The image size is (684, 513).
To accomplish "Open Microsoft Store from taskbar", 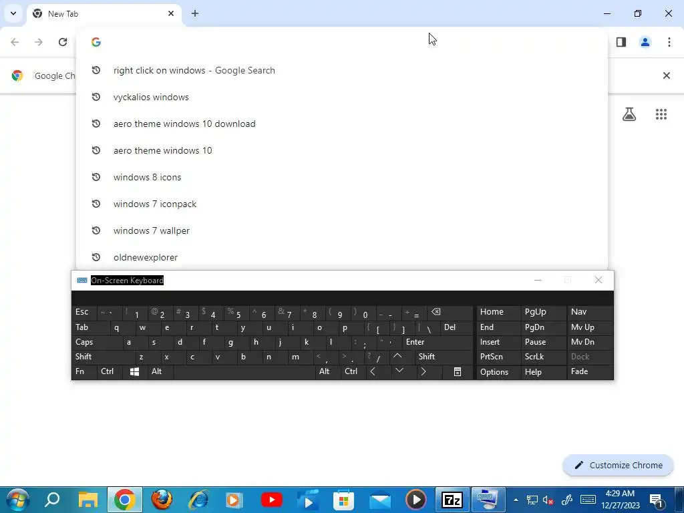I will pos(343,500).
